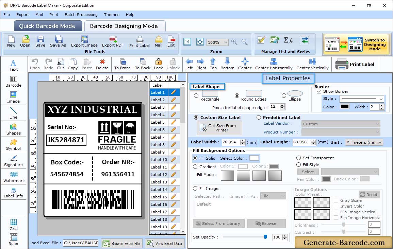Image resolution: width=393 pixels, height=249 pixels.
Task: Select Rectangle label shape
Action: tap(196, 95)
